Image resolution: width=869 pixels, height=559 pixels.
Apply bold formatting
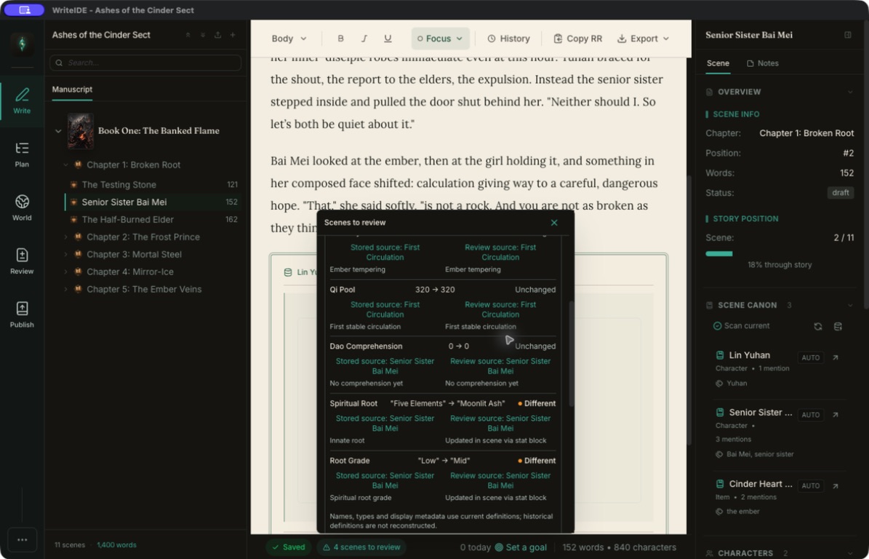[x=341, y=39]
